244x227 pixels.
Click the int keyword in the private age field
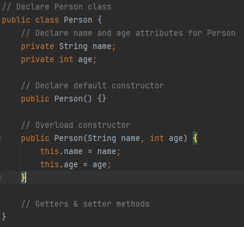pos(66,60)
